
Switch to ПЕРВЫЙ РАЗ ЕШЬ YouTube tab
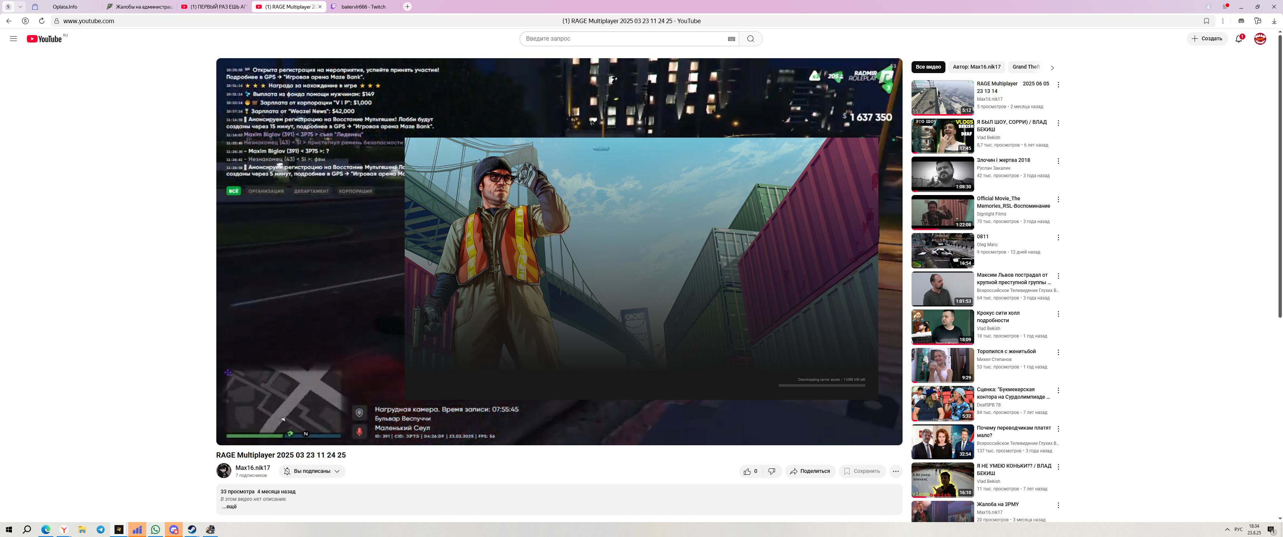click(x=214, y=7)
